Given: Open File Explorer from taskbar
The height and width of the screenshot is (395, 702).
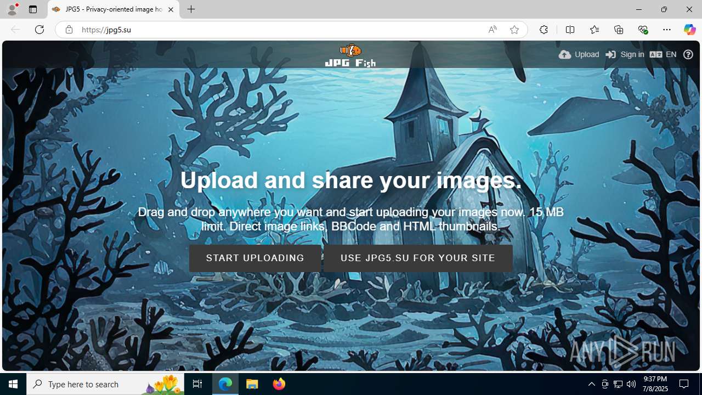Looking at the screenshot, I should tap(252, 384).
